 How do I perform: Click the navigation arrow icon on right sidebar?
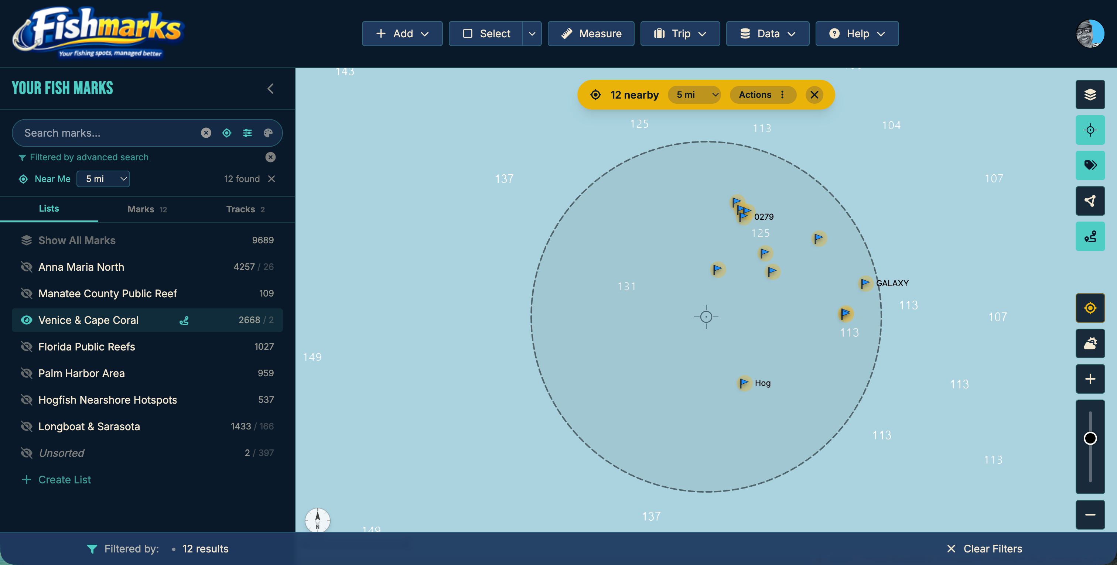tap(1090, 201)
